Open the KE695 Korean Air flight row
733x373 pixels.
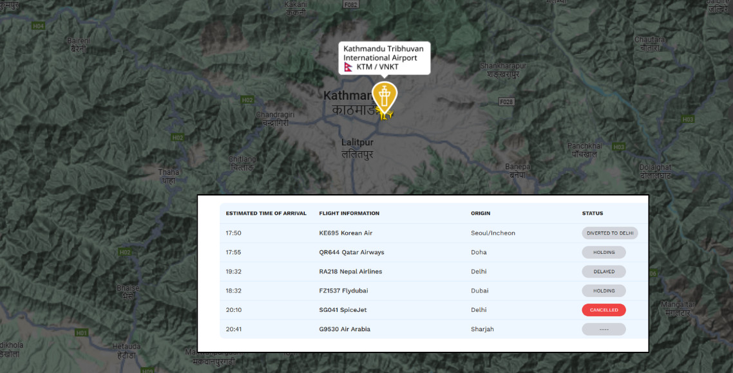coord(346,233)
